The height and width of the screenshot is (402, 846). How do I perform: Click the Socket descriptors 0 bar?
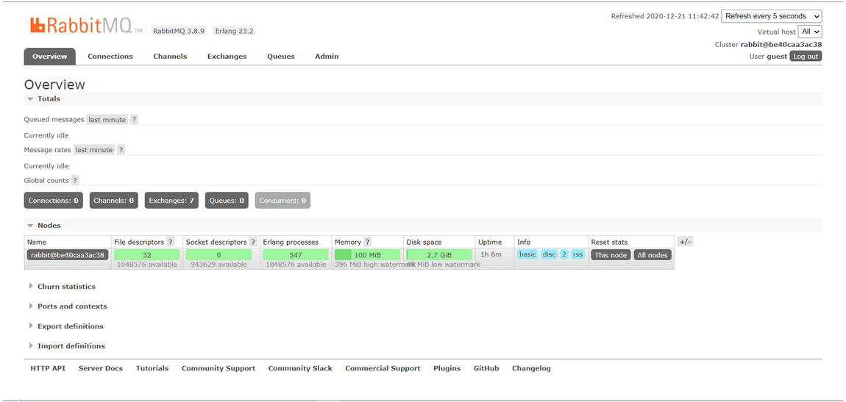pyautogui.click(x=218, y=255)
